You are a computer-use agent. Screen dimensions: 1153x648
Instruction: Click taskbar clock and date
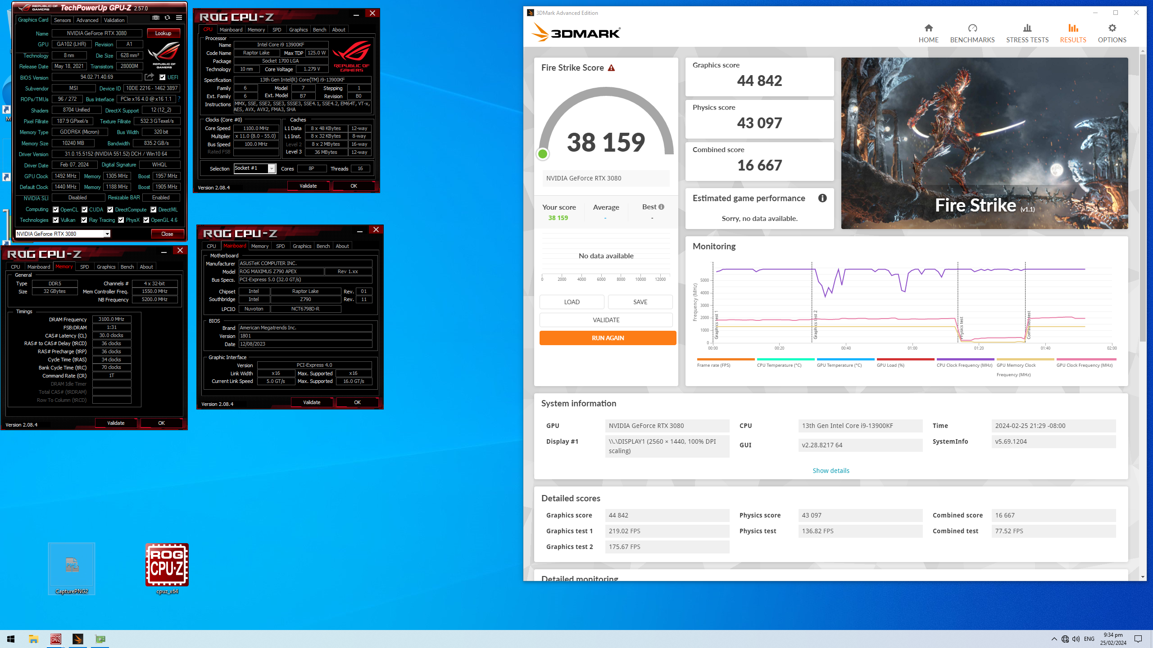click(1113, 639)
